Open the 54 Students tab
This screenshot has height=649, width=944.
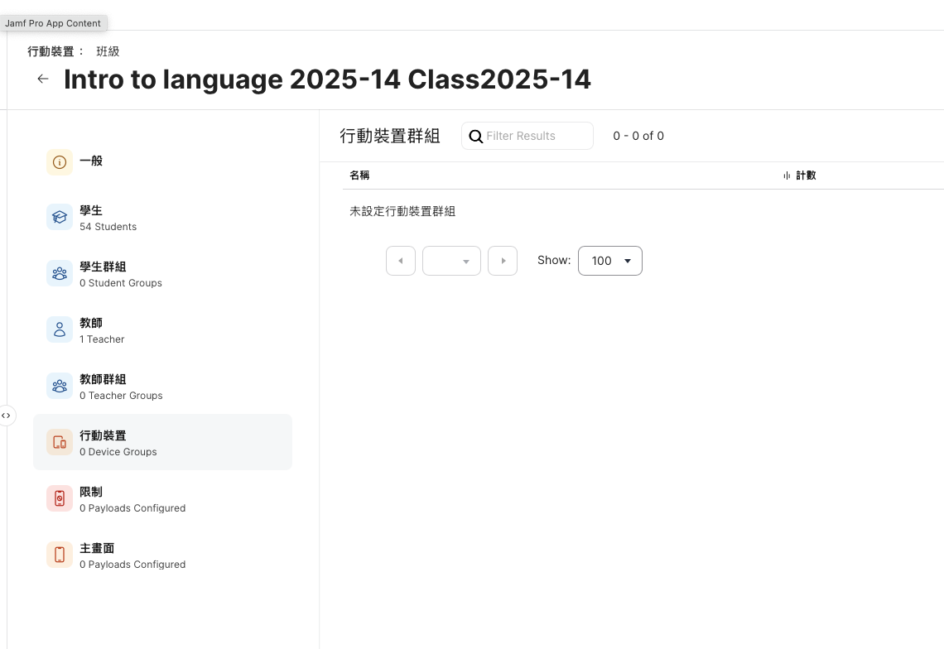(108, 219)
